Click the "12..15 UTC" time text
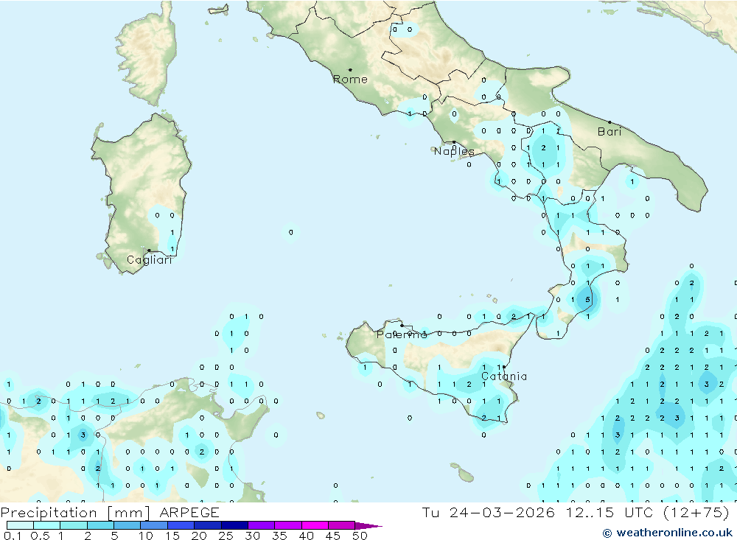The width and height of the screenshot is (737, 540). (609, 512)
